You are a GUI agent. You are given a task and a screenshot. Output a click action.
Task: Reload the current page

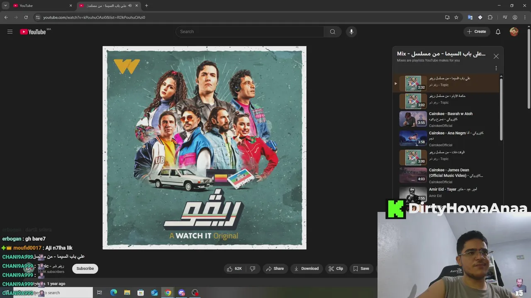click(x=26, y=17)
